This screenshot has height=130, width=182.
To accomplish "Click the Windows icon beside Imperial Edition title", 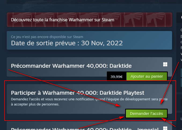I will pos(165,128).
